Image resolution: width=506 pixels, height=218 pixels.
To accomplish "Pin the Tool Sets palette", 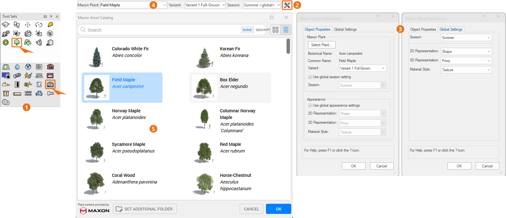I will tap(51, 16).
